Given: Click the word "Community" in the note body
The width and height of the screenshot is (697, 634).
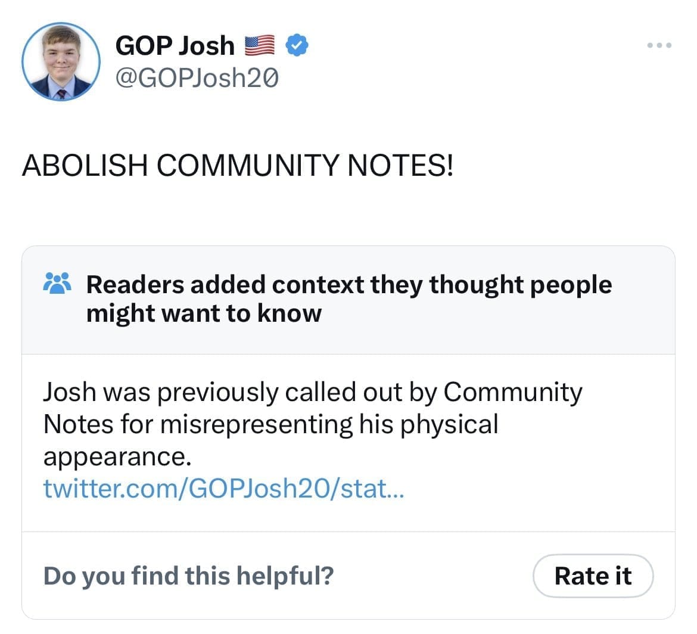Looking at the screenshot, I should point(513,392).
